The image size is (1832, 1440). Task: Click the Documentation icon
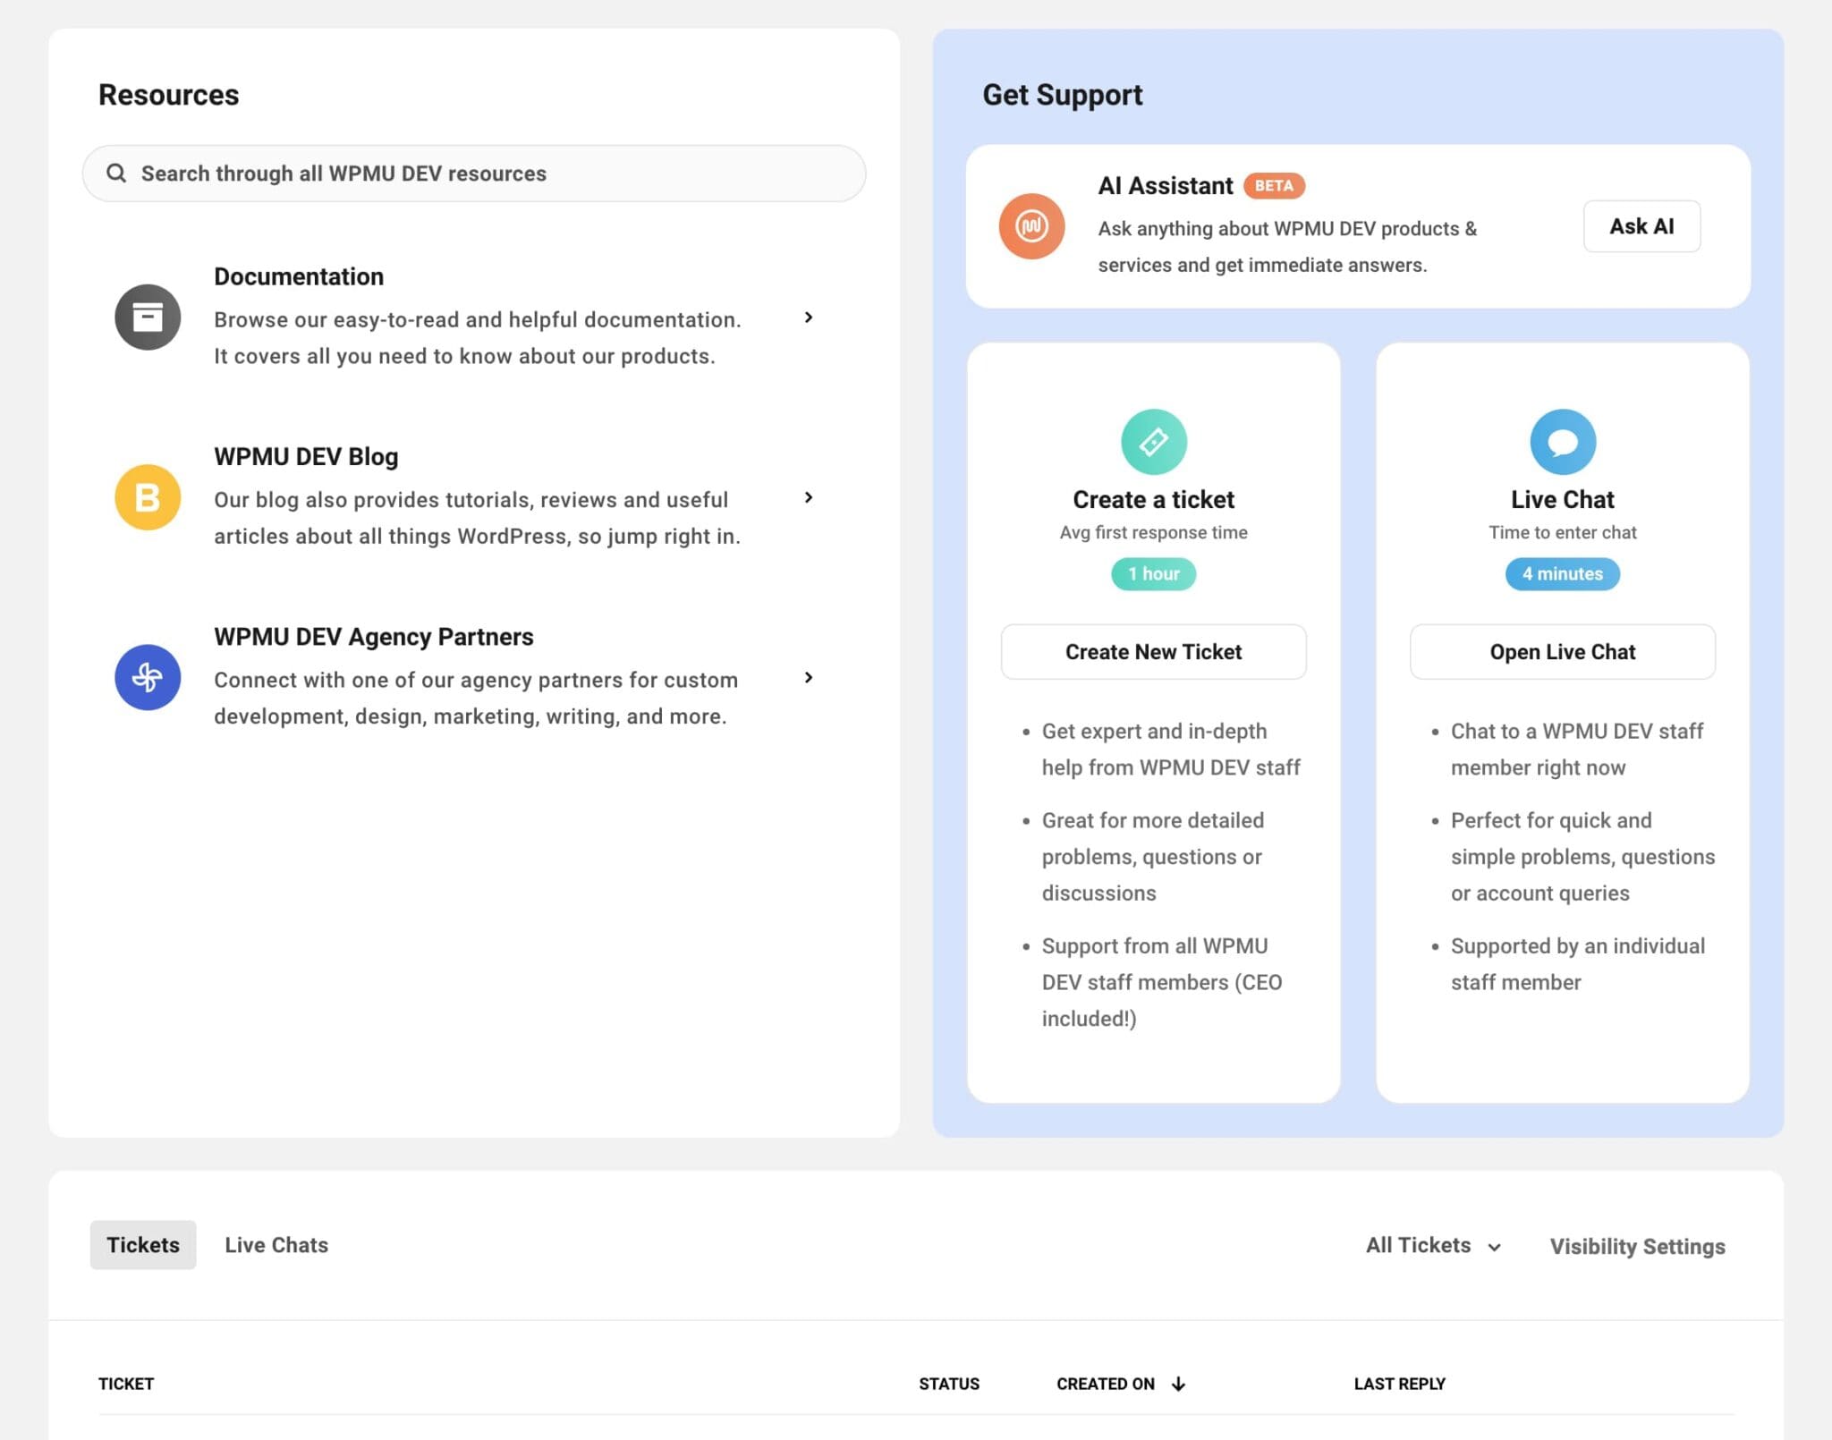148,317
